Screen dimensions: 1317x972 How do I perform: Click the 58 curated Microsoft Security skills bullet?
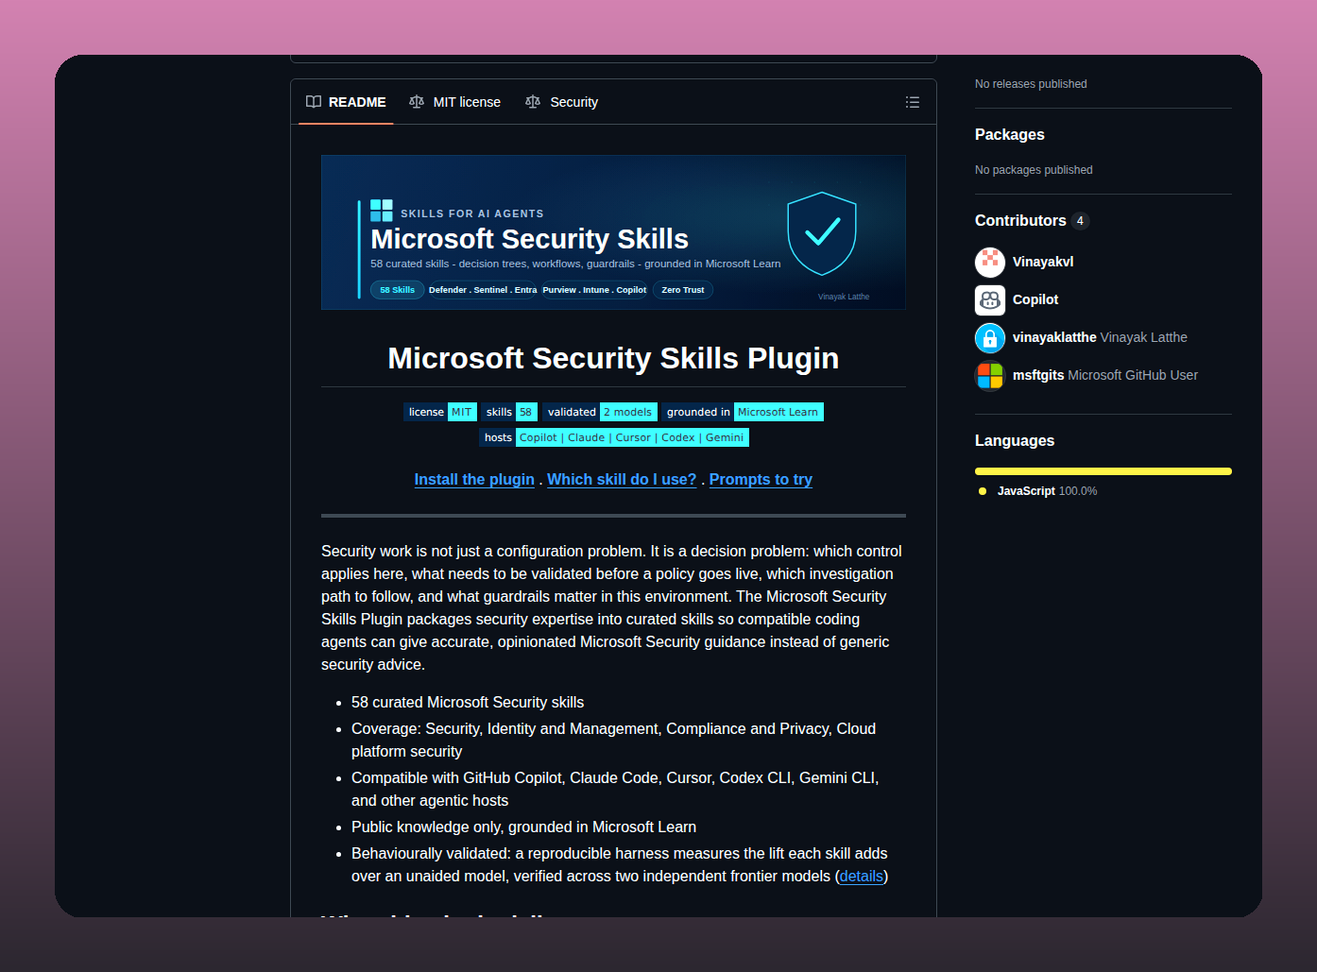[468, 703]
